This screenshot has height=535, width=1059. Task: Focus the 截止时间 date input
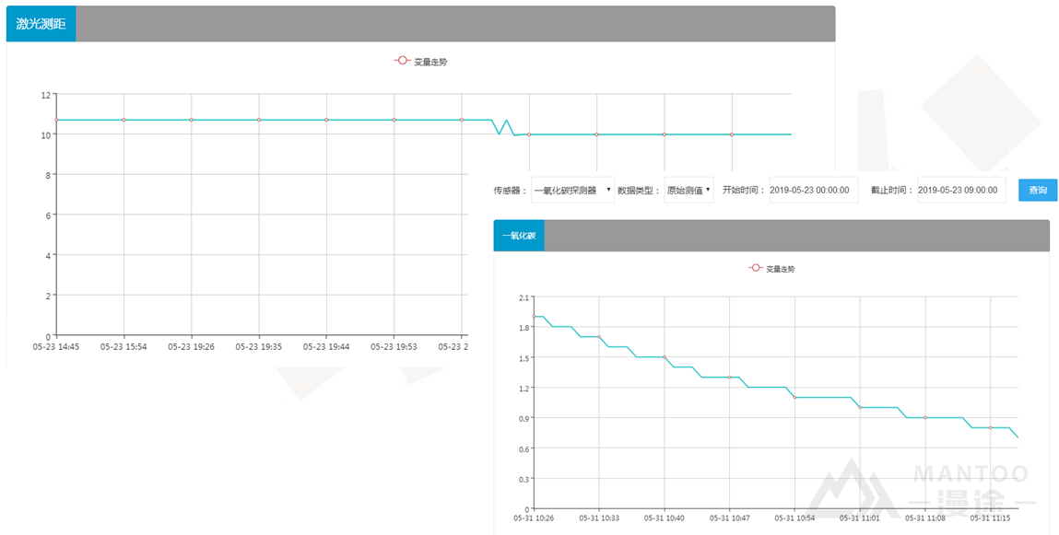click(961, 191)
